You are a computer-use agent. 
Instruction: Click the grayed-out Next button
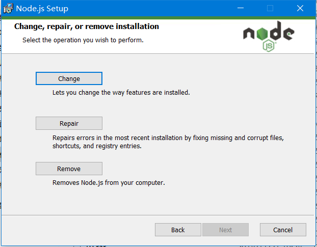pyautogui.click(x=225, y=230)
